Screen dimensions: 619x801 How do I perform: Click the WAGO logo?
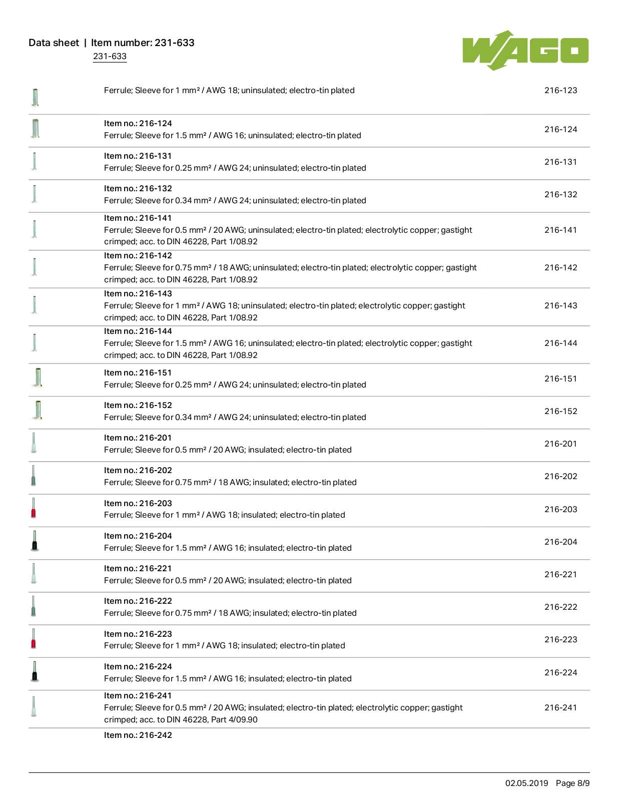click(525, 50)
